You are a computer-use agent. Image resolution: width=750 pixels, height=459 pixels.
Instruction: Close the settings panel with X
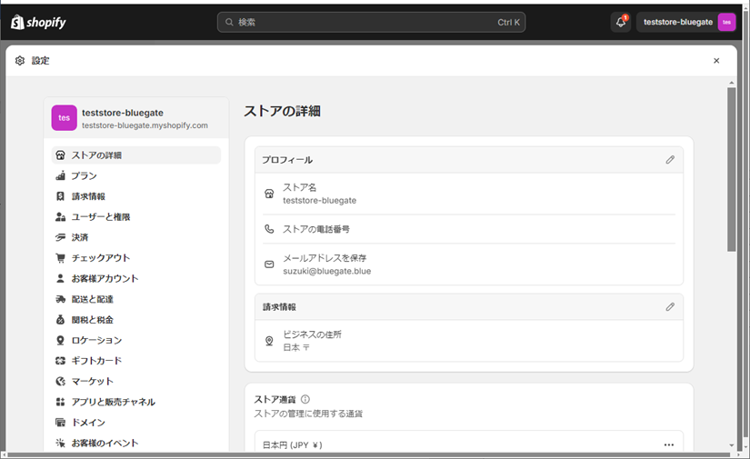(x=716, y=61)
